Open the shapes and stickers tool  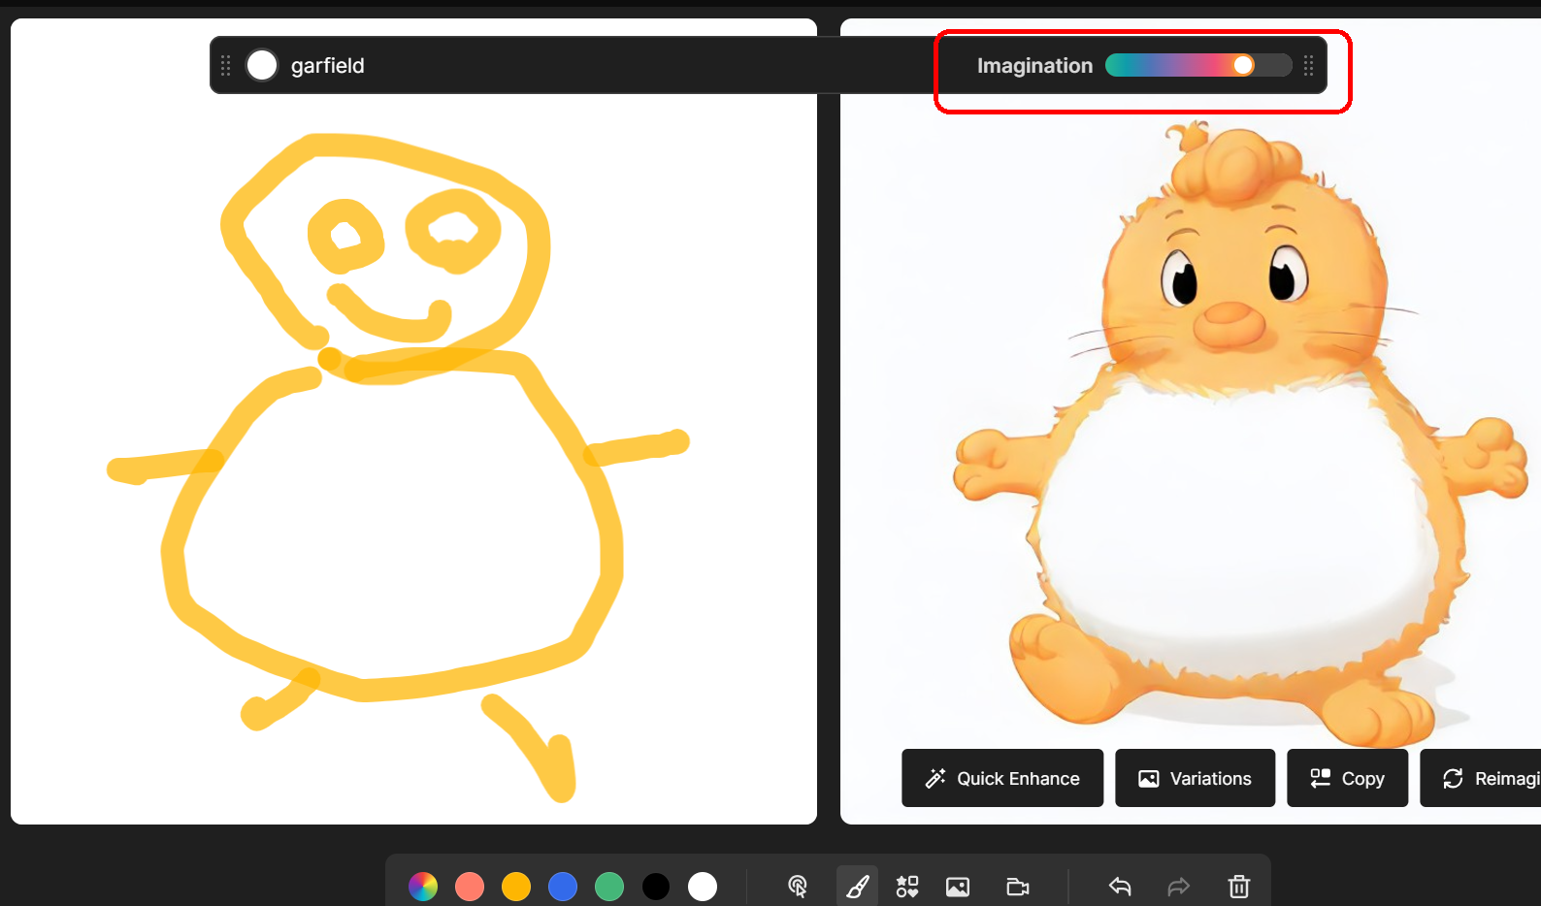(x=907, y=887)
